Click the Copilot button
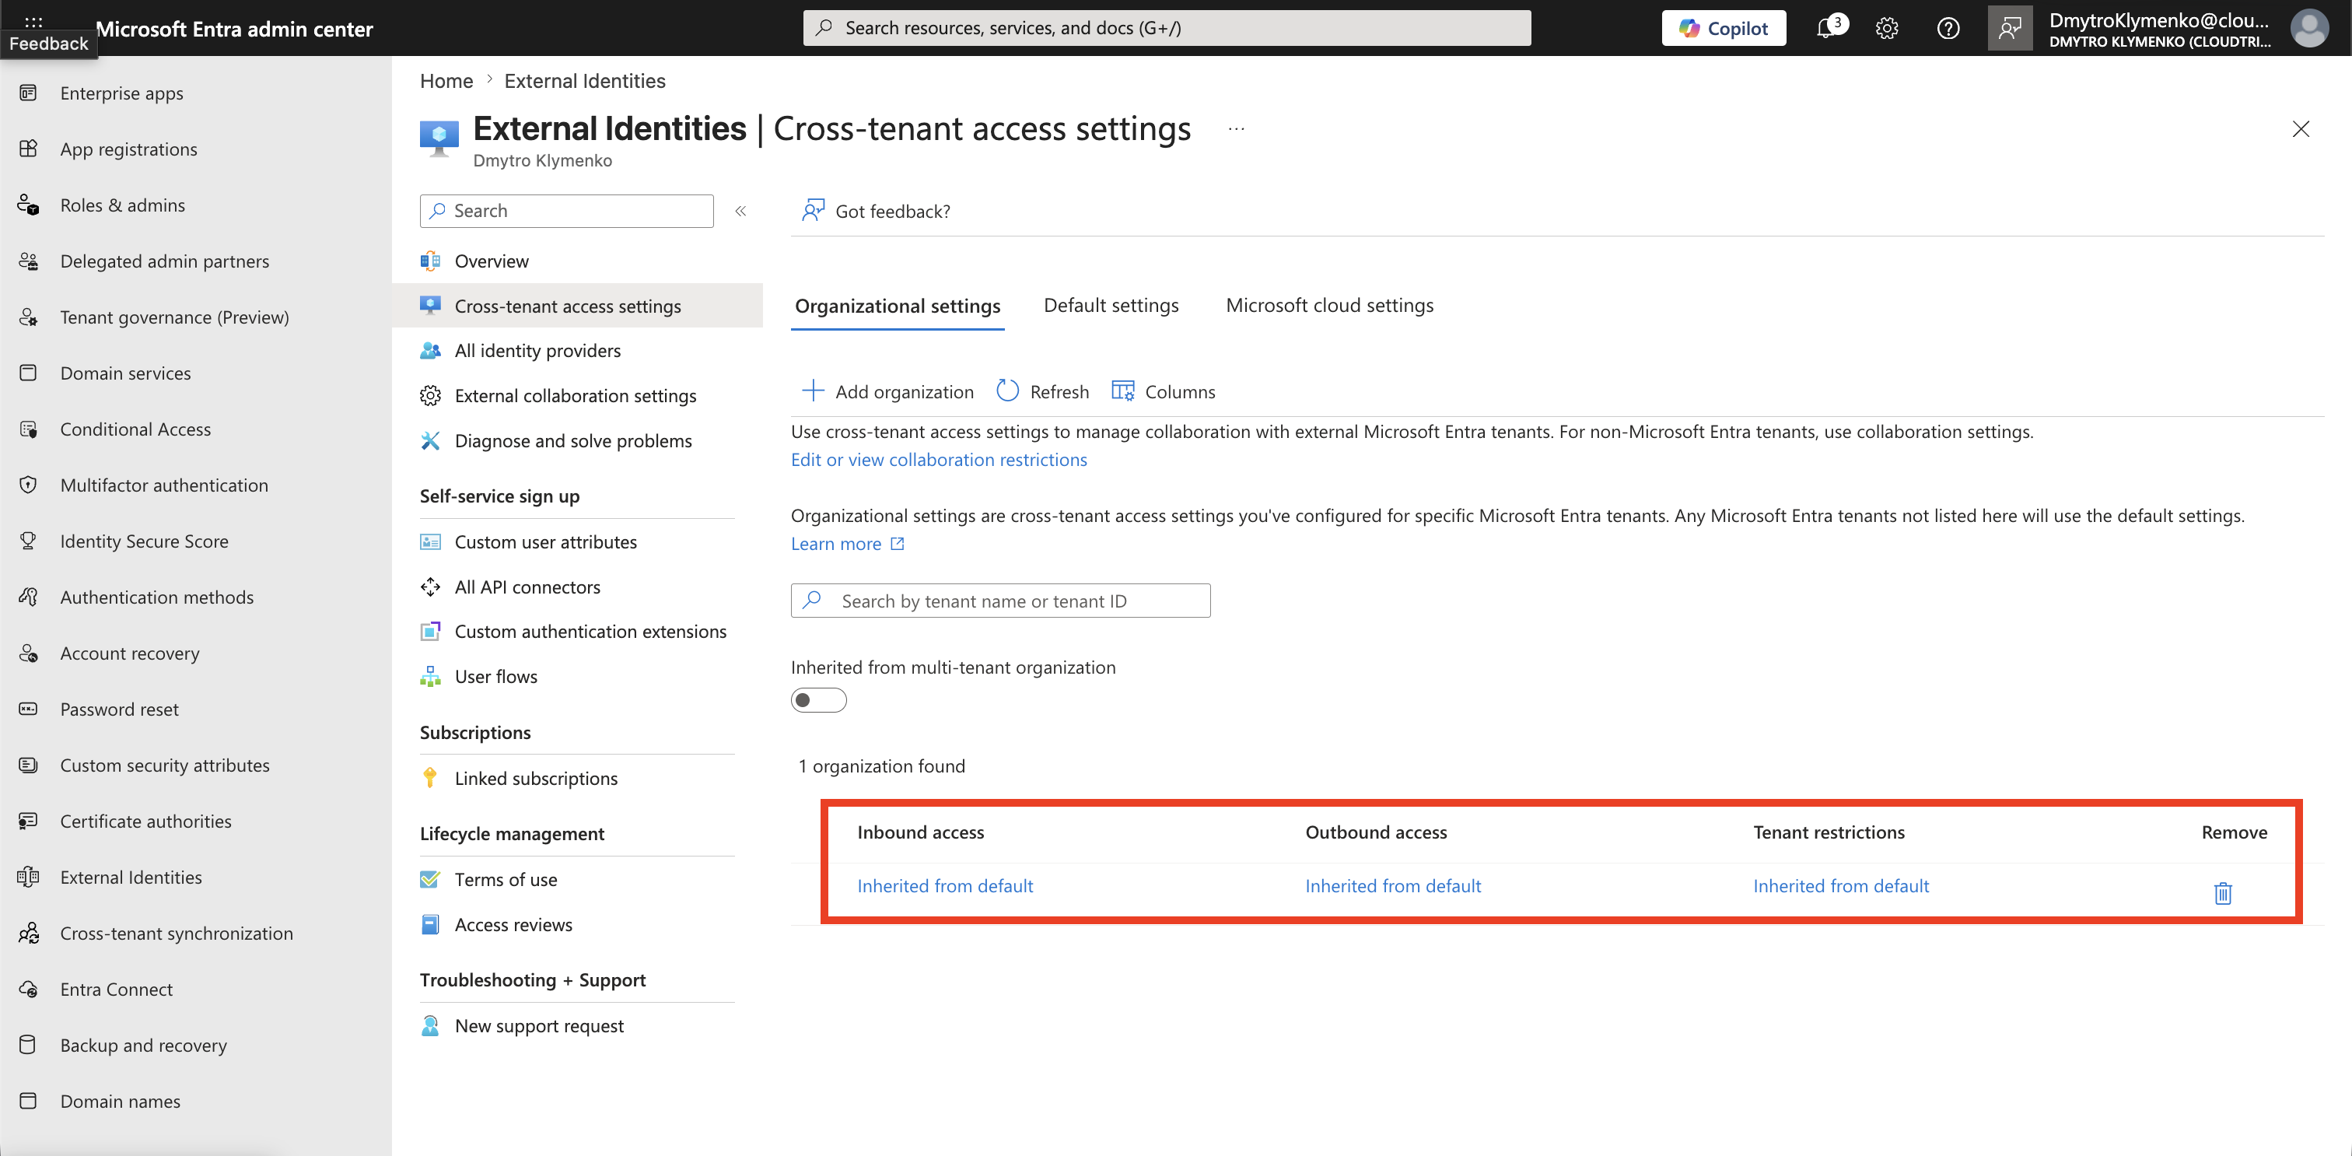This screenshot has width=2352, height=1156. [1724, 28]
